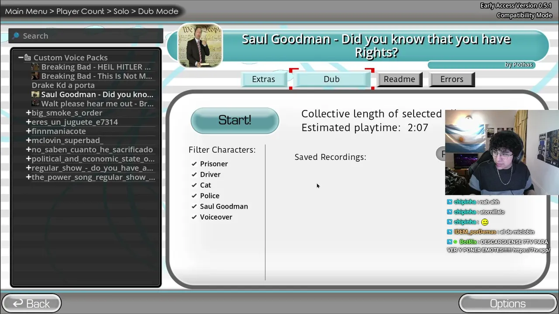Click the magnifier icon in the search box
Screen dimensions: 559x314
pyautogui.click(x=16, y=36)
